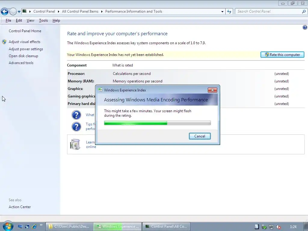Switch to Control Panel\All Co... taskbar button
This screenshot has height=231, width=308.
coord(166,226)
